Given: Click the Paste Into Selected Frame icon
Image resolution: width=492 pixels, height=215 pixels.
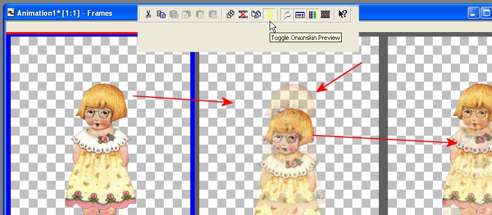Looking at the screenshot, I should (213, 14).
